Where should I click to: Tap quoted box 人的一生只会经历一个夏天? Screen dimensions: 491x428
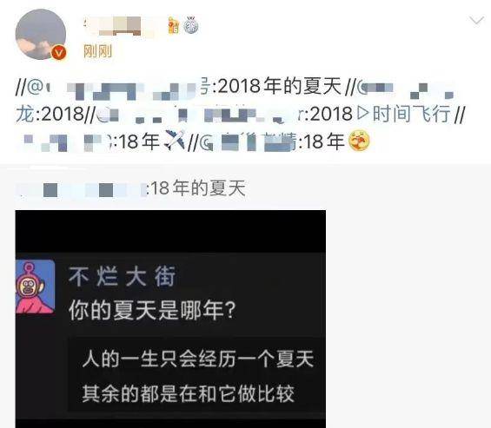point(197,376)
